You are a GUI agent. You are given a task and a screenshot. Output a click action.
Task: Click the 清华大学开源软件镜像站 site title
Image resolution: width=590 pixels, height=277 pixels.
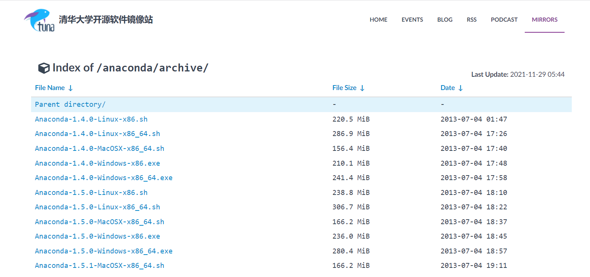[106, 20]
